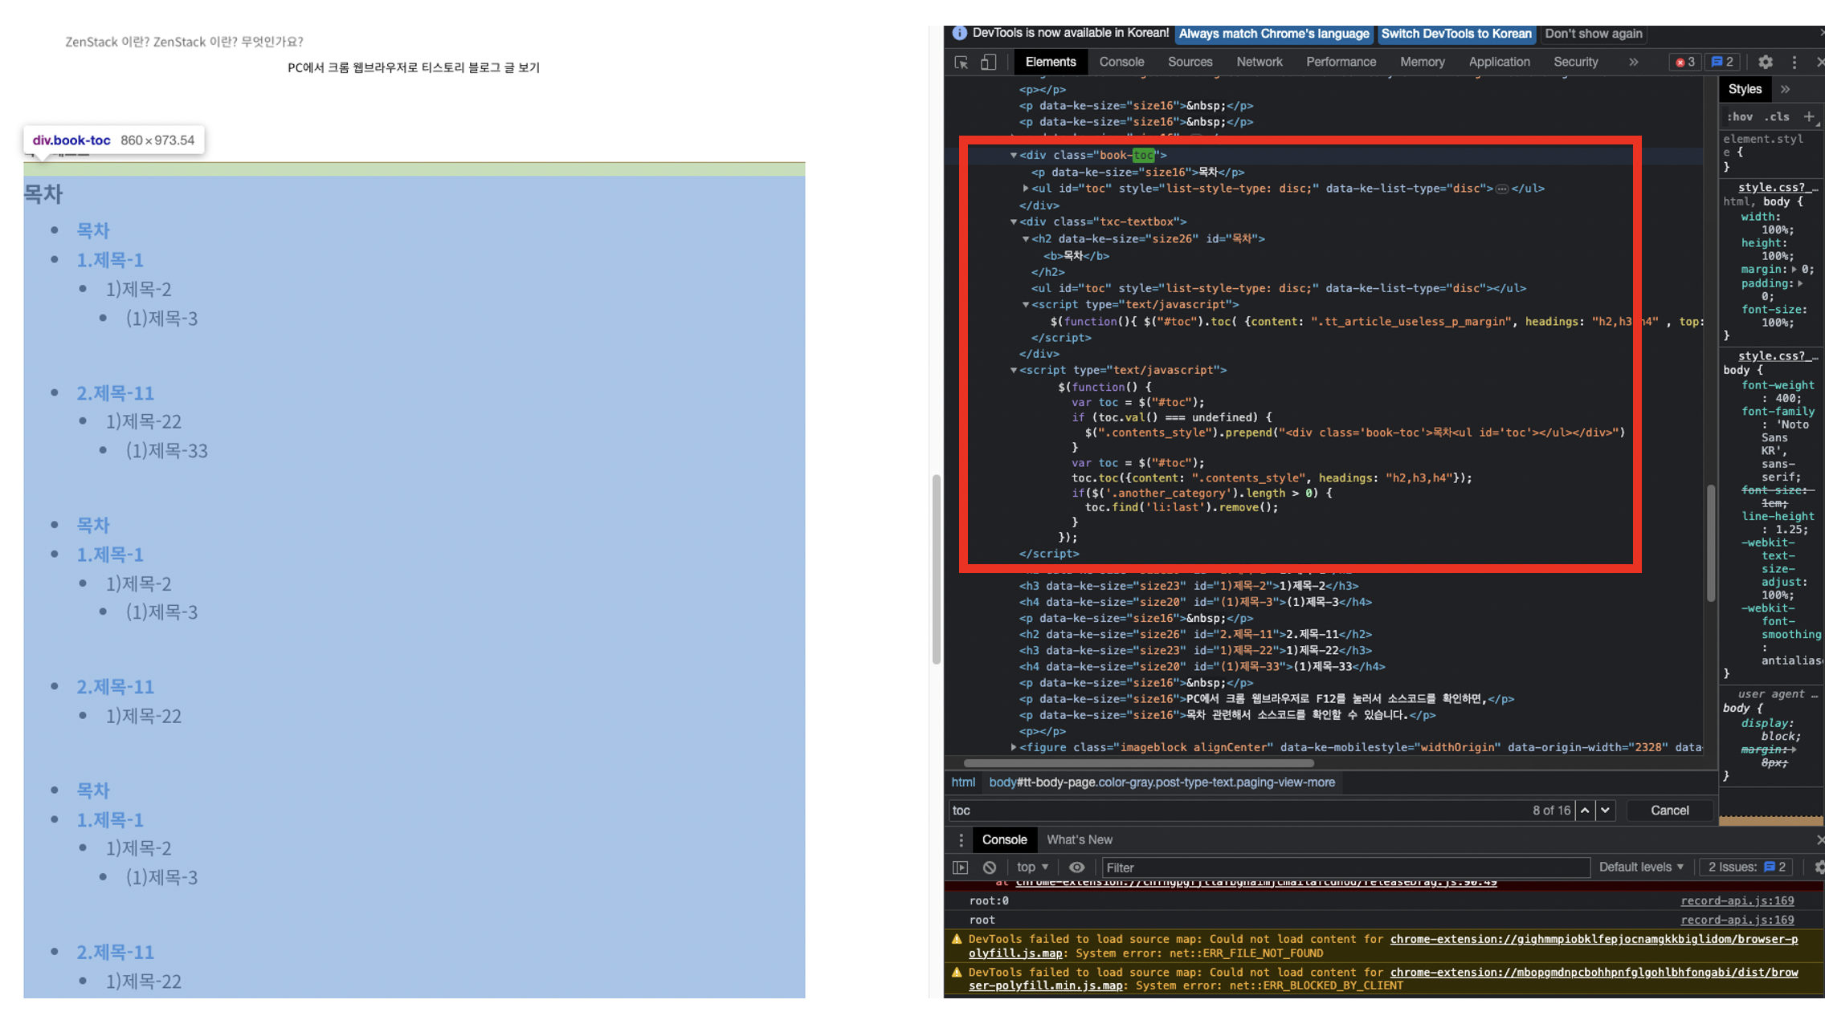Open the DevTools three-dot customize menu
This screenshot has width=1825, height=1024.
tap(1794, 63)
